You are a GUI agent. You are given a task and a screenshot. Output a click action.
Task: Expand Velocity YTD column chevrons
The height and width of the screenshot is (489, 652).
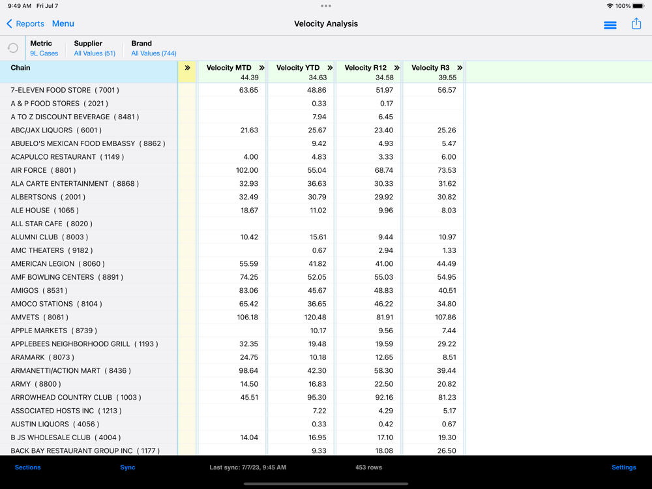pyautogui.click(x=330, y=68)
